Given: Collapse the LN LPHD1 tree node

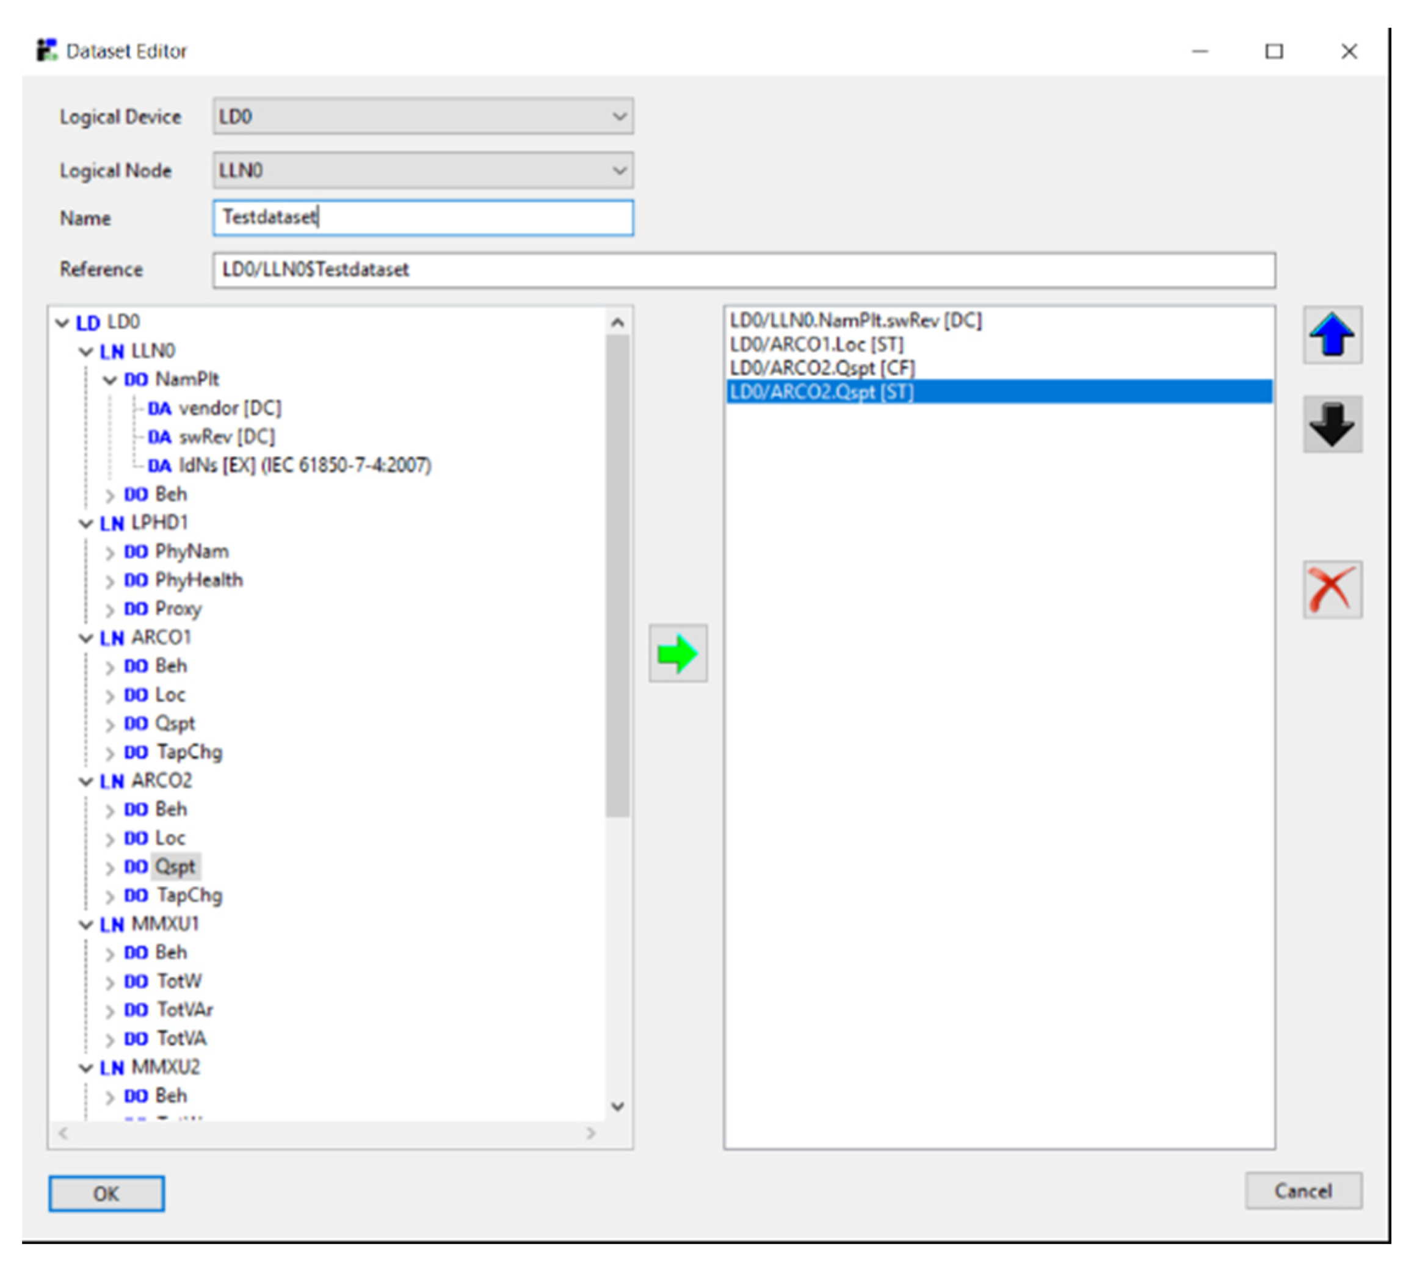Looking at the screenshot, I should tap(86, 523).
